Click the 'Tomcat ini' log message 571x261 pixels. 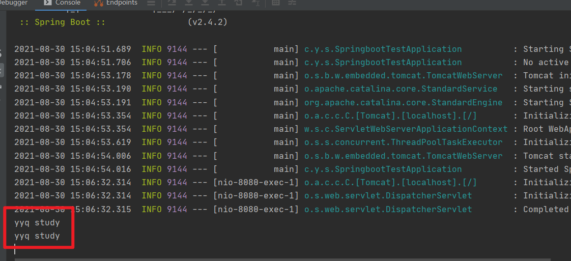point(547,76)
